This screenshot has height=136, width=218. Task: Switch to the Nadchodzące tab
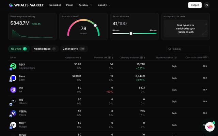(45, 49)
